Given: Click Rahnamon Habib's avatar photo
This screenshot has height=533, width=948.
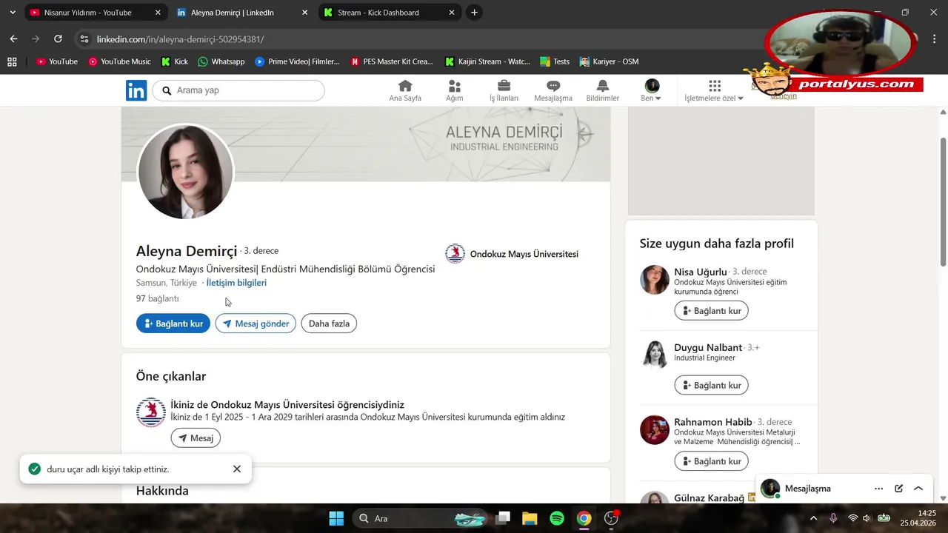Looking at the screenshot, I should [655, 430].
